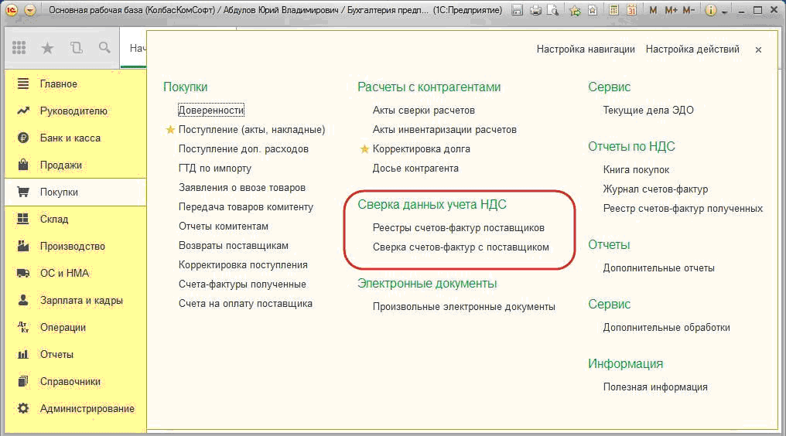The height and width of the screenshot is (436, 786).
Task: Open the sections menu grid icon
Action: (19, 48)
